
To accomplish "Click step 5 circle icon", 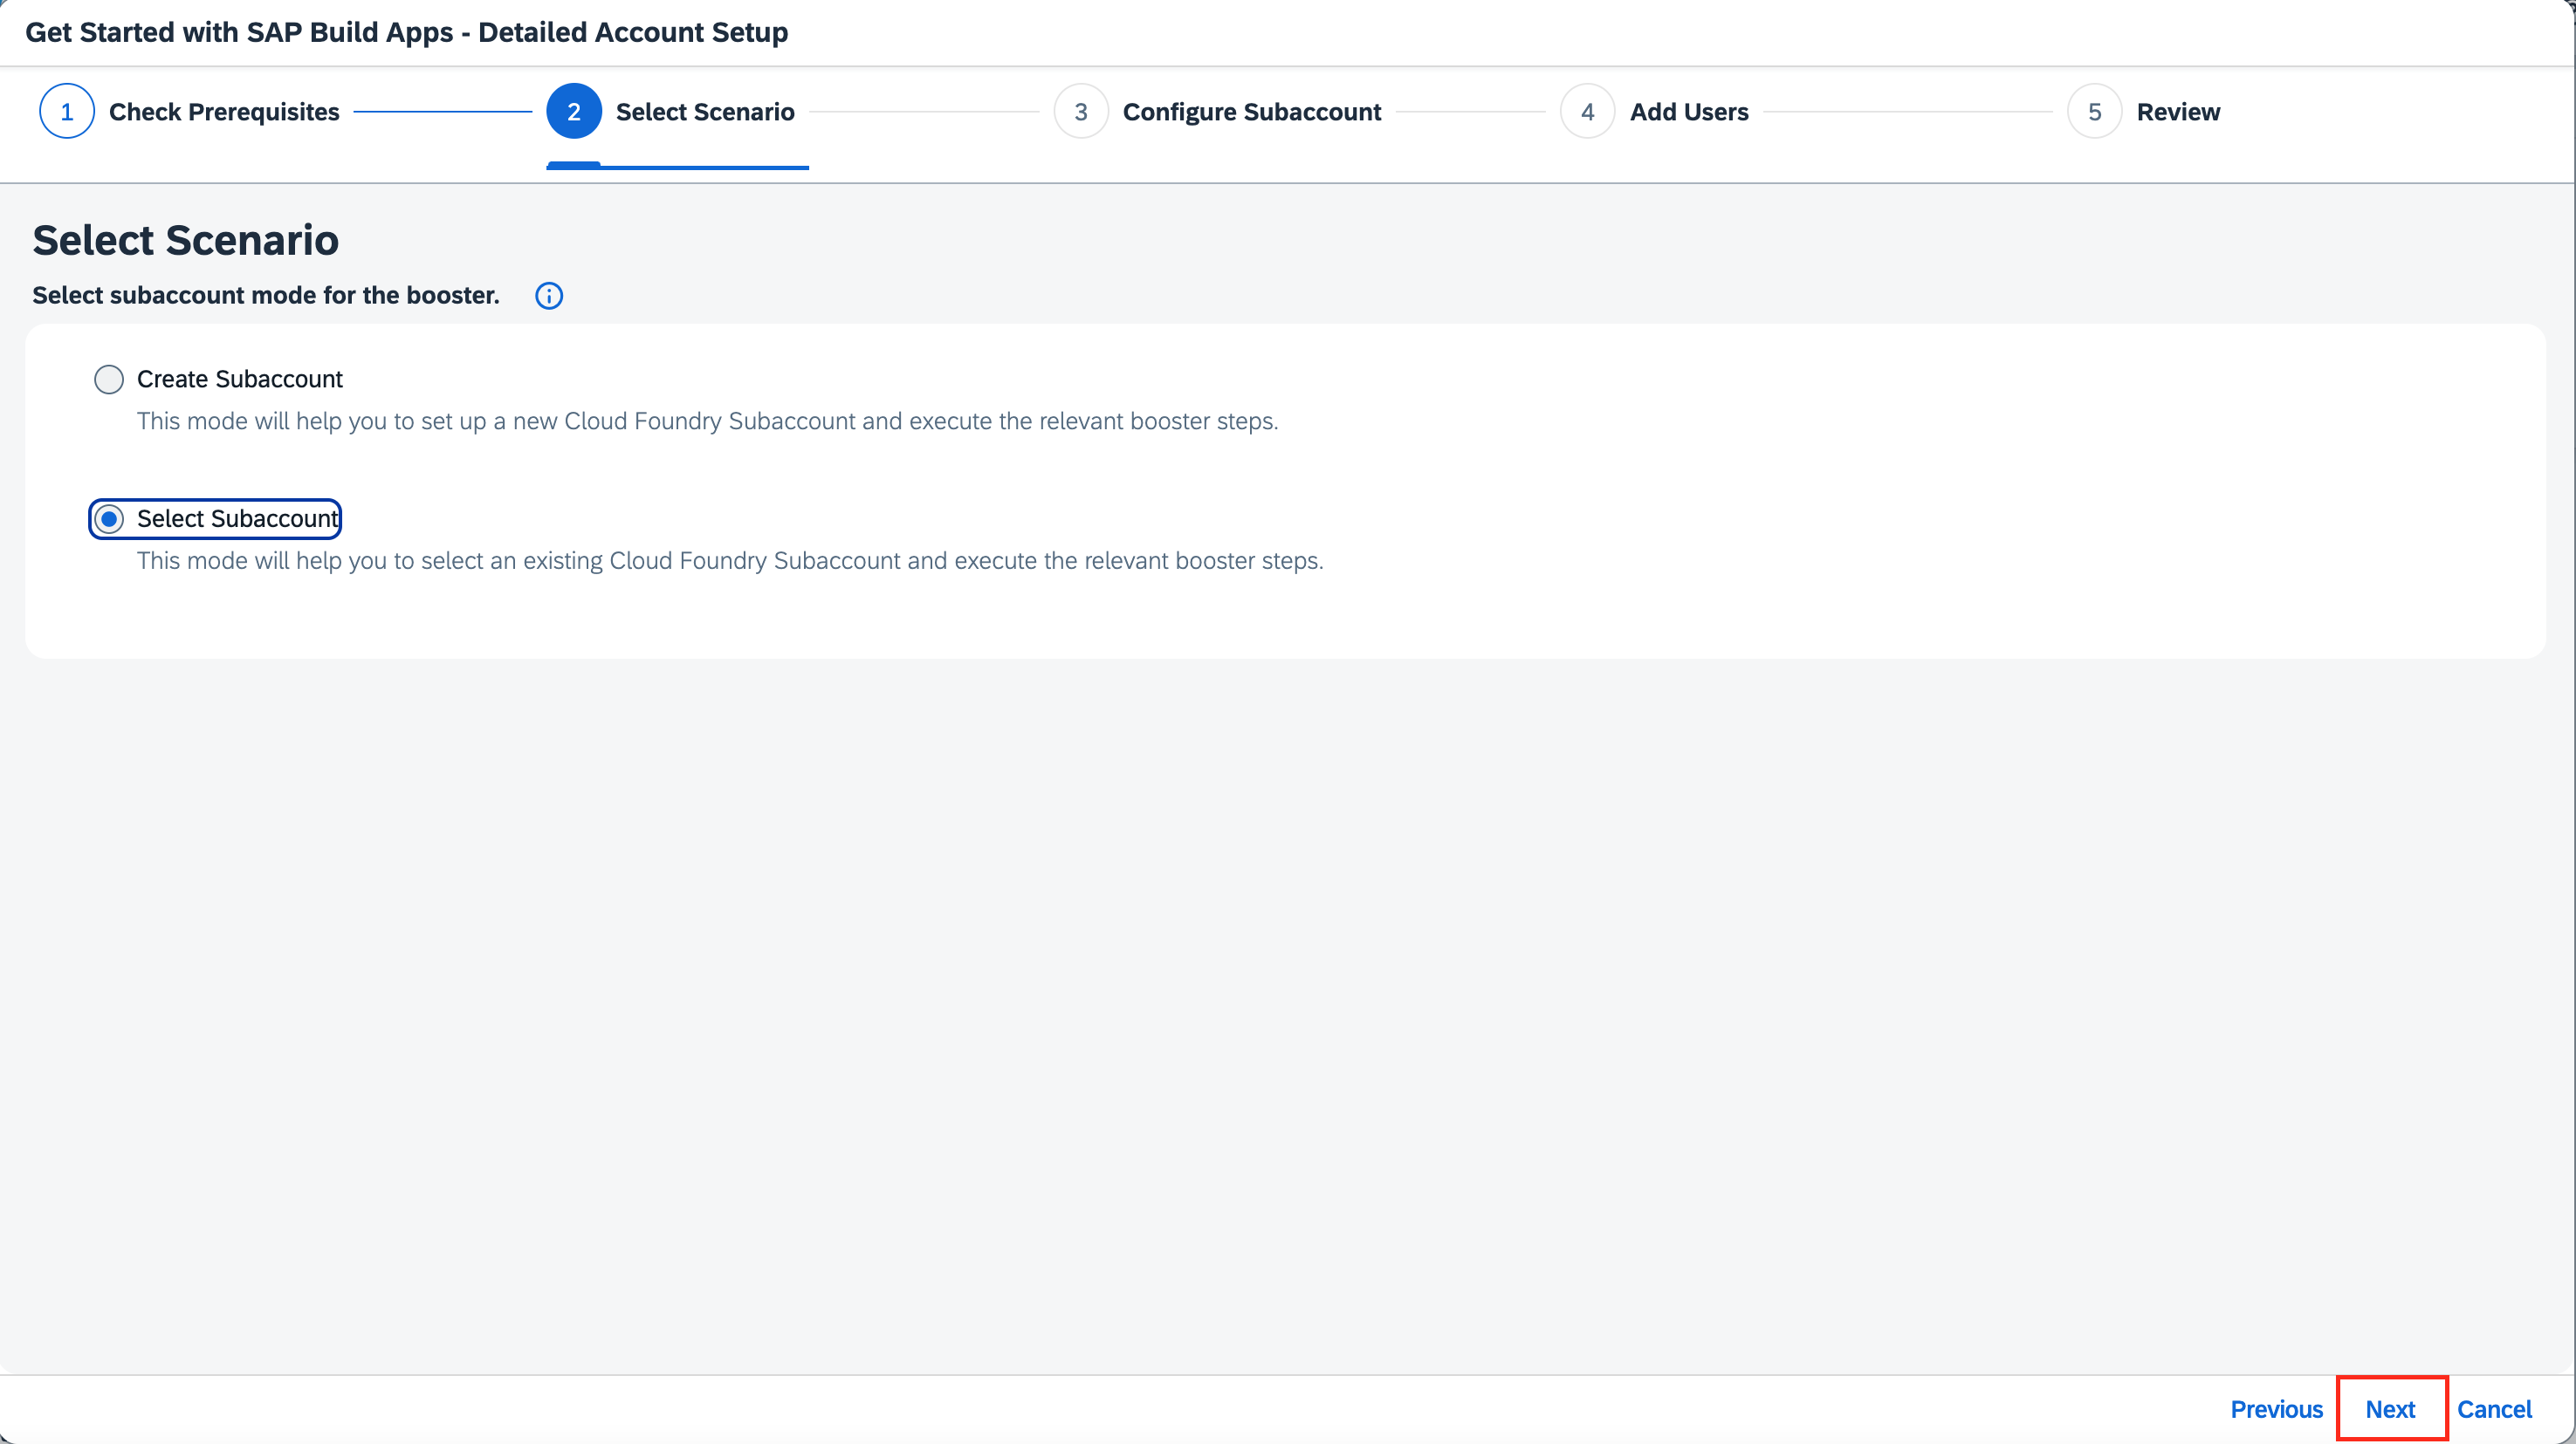I will coord(2094,112).
